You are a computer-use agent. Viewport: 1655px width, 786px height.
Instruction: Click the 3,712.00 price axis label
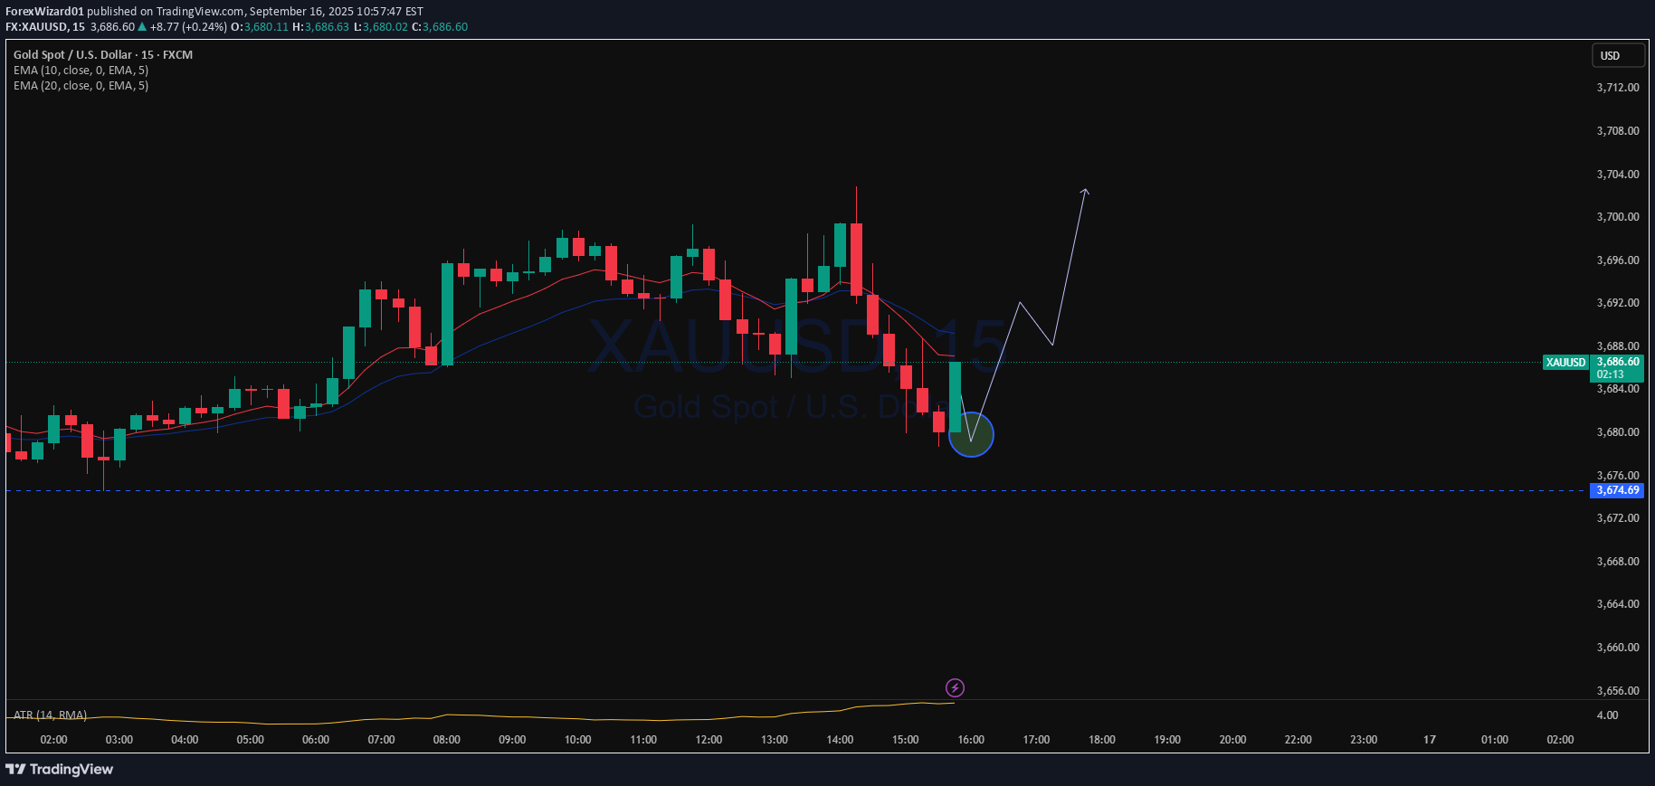tap(1618, 88)
